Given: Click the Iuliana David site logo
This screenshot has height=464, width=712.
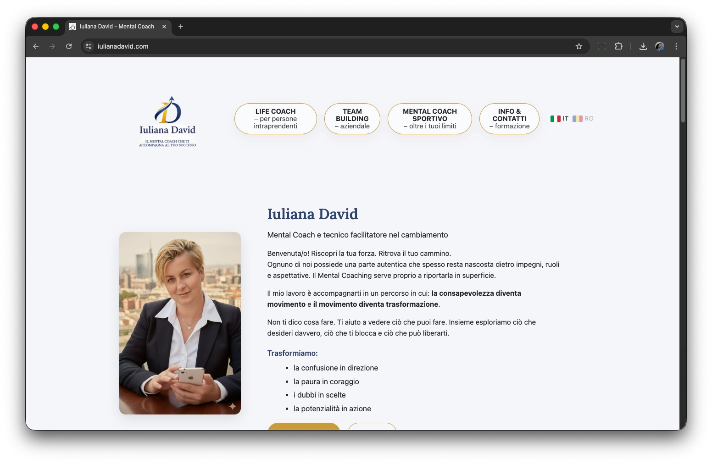Looking at the screenshot, I should (x=167, y=121).
